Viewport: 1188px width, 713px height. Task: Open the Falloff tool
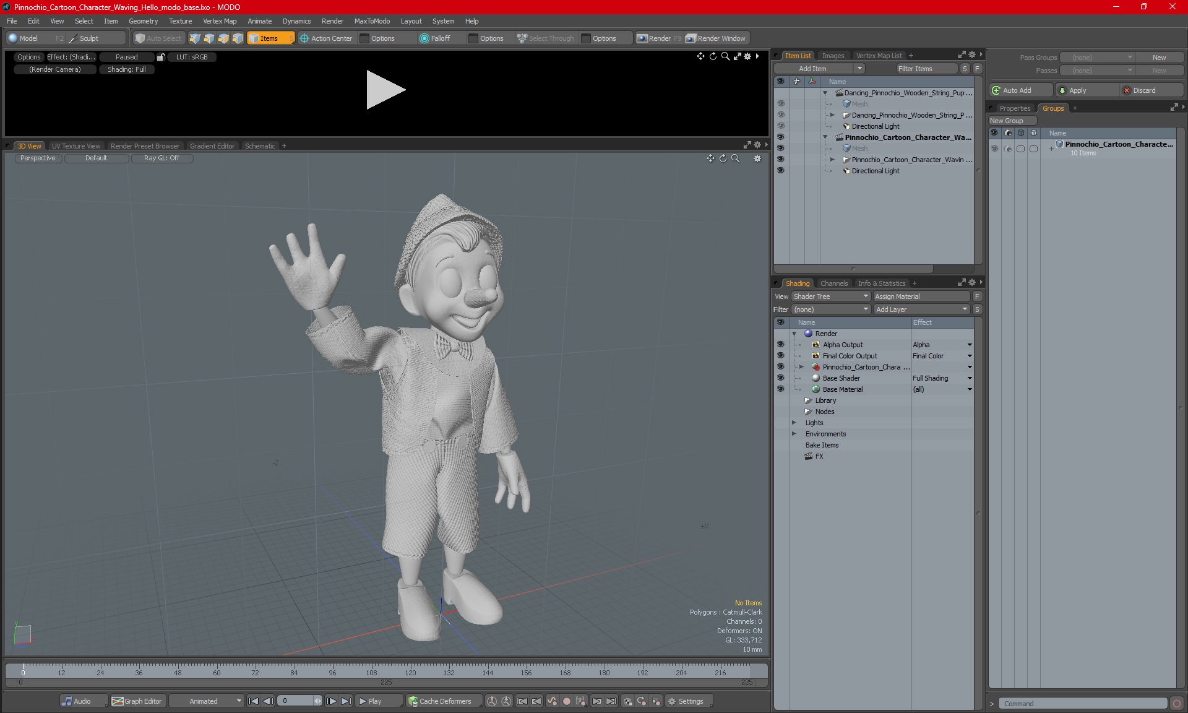(435, 38)
